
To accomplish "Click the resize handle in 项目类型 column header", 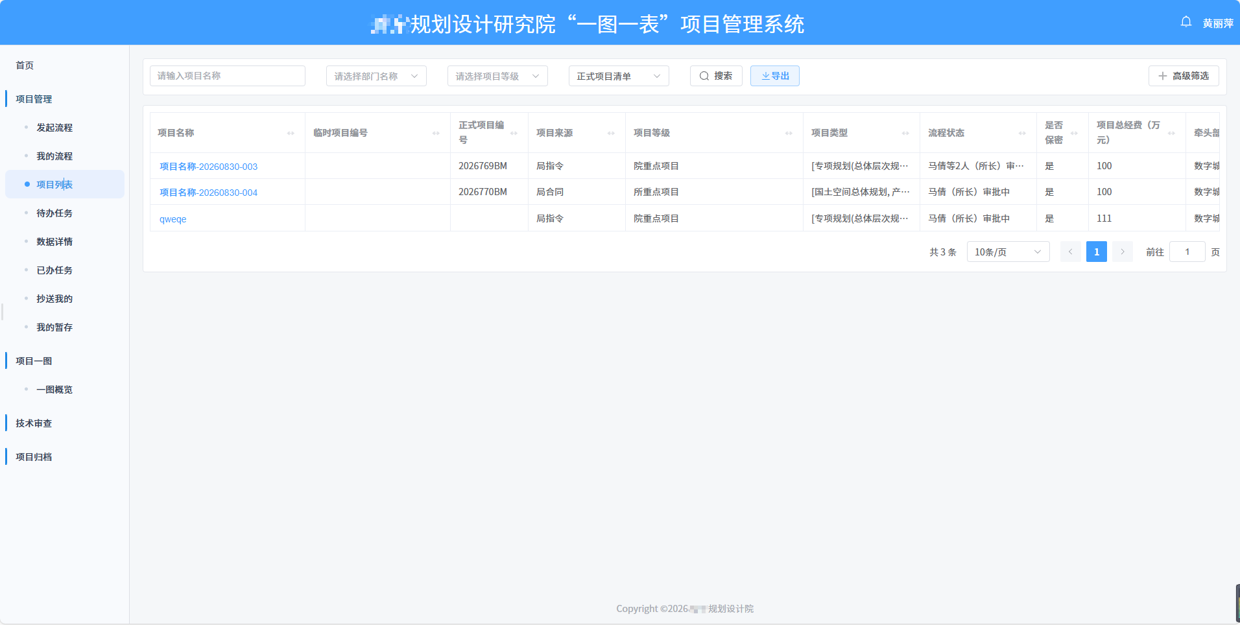I will 906,133.
